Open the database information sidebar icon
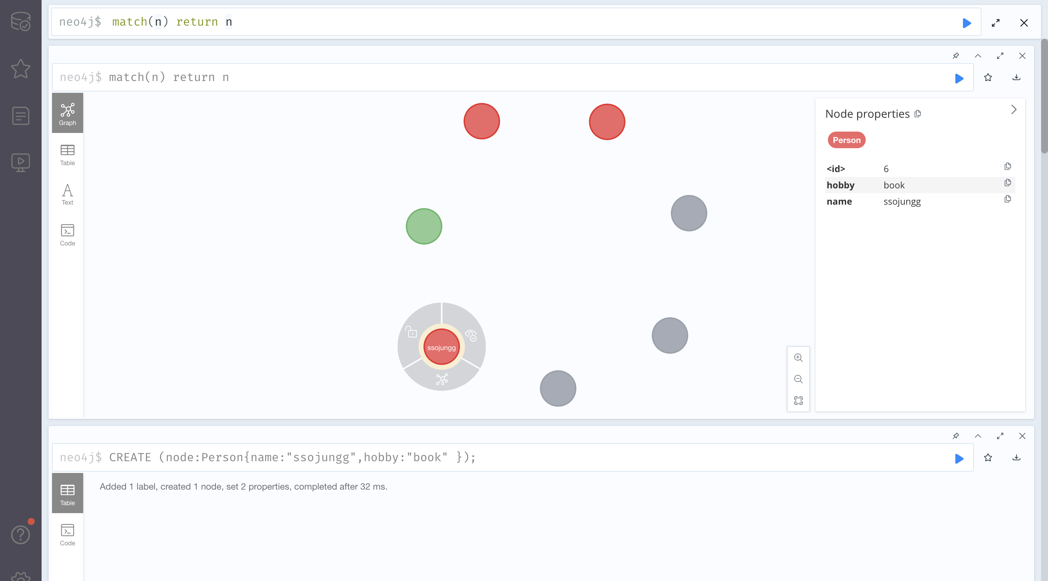This screenshot has height=581, width=1048. [x=20, y=21]
